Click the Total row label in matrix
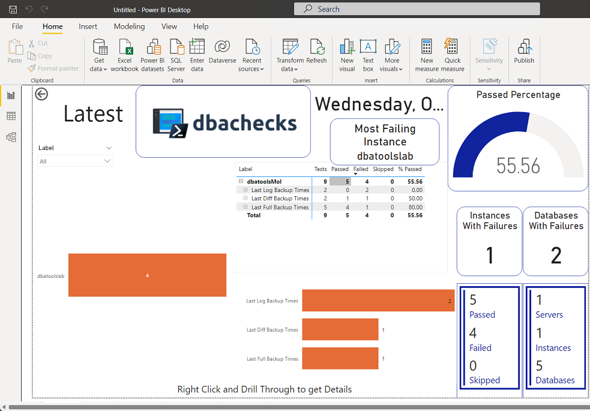The image size is (590, 411). [x=254, y=215]
